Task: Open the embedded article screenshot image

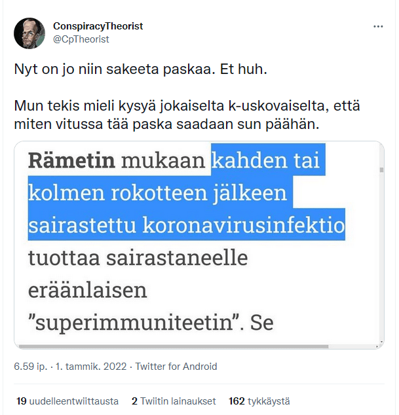Action: coord(199,244)
